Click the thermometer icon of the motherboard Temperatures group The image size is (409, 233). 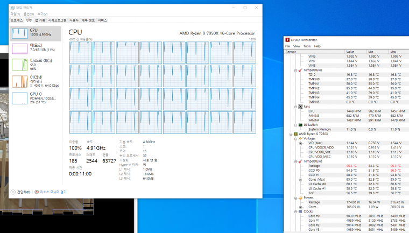pos(300,70)
